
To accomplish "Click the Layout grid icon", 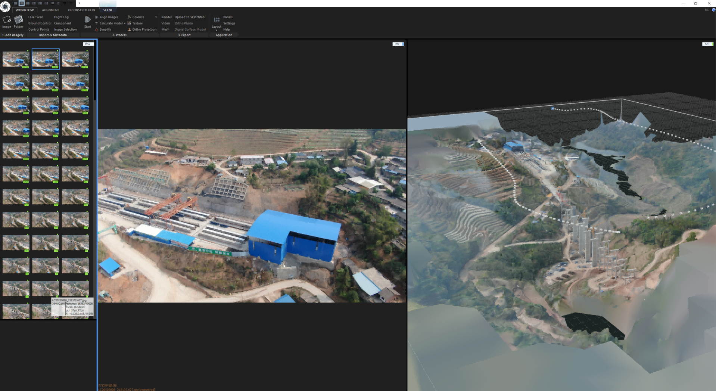I will coord(217,20).
